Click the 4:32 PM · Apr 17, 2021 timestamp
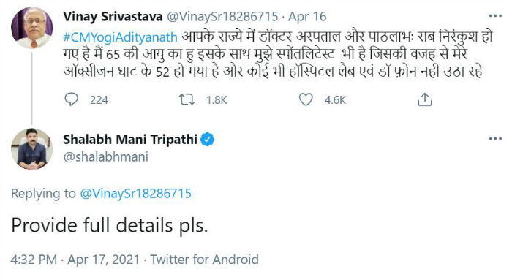This screenshot has width=512, height=280. point(75,260)
